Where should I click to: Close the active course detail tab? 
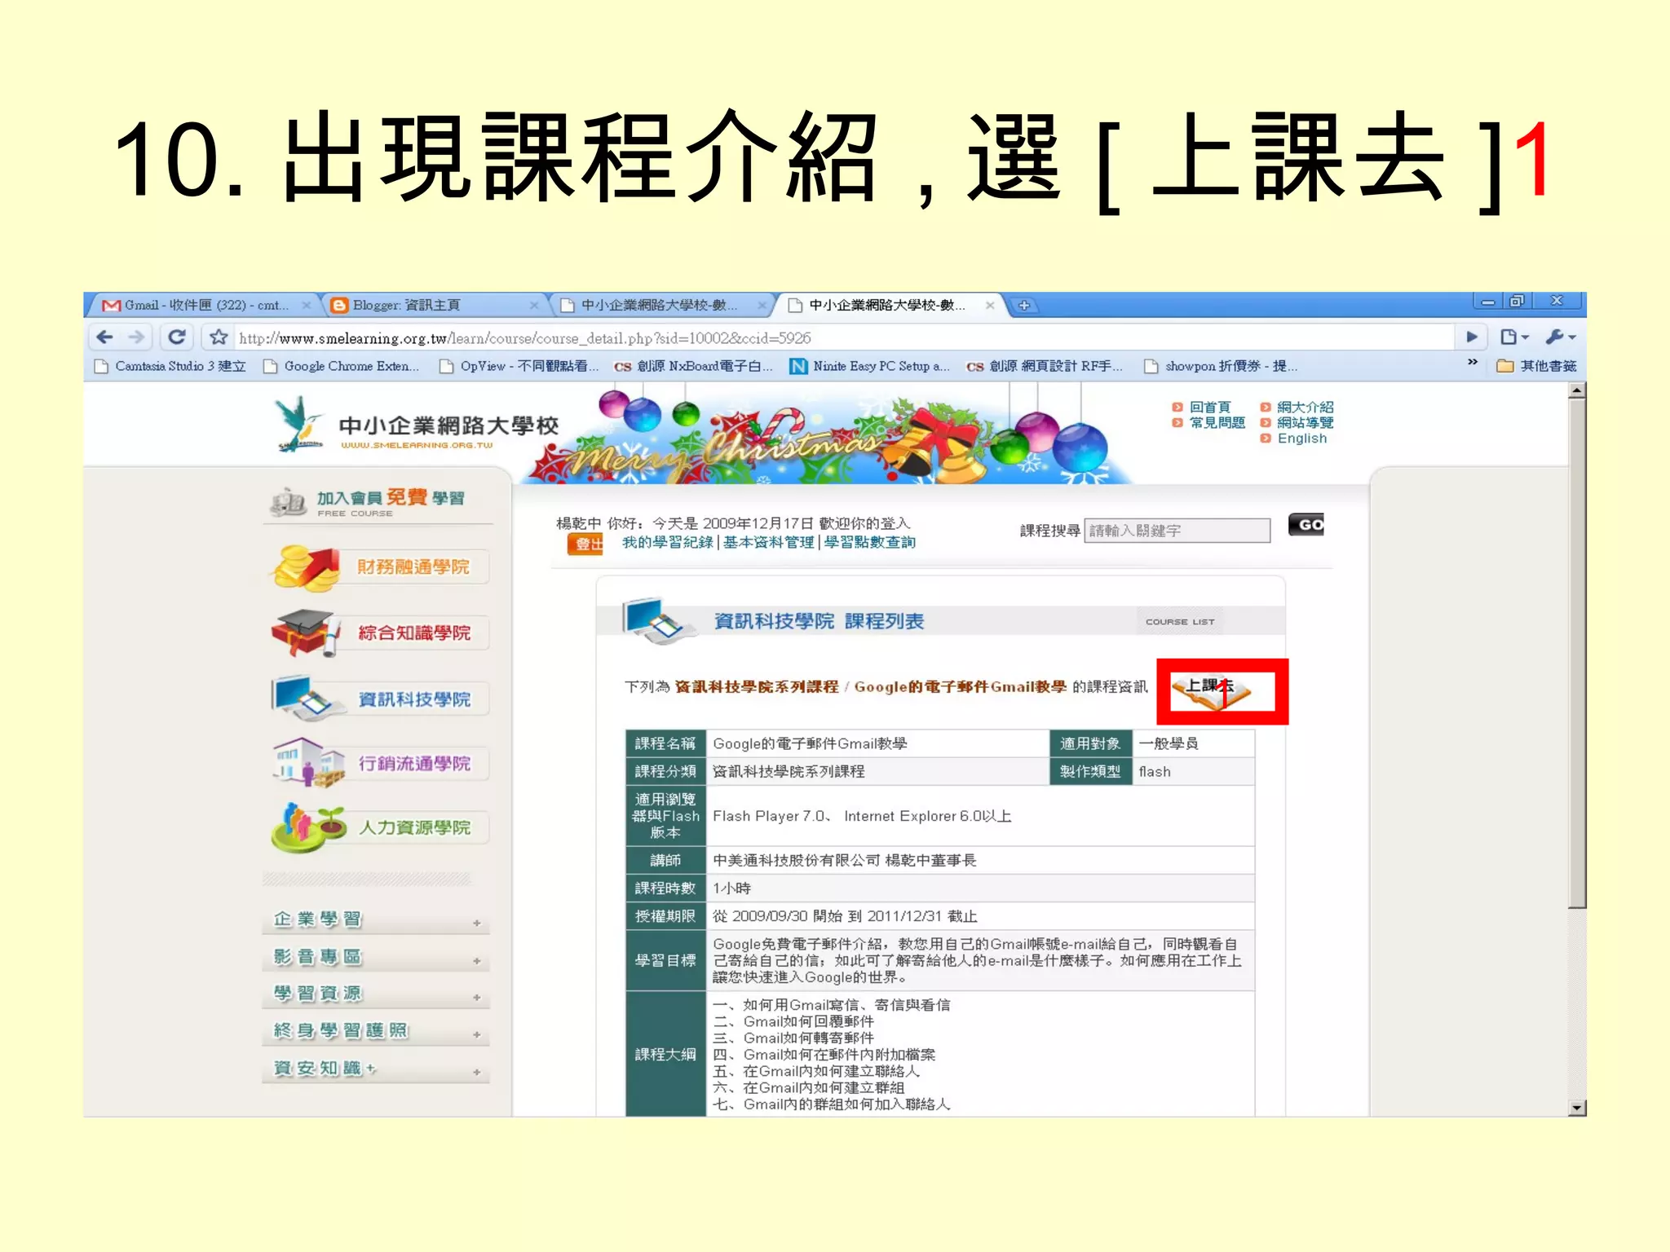(990, 305)
